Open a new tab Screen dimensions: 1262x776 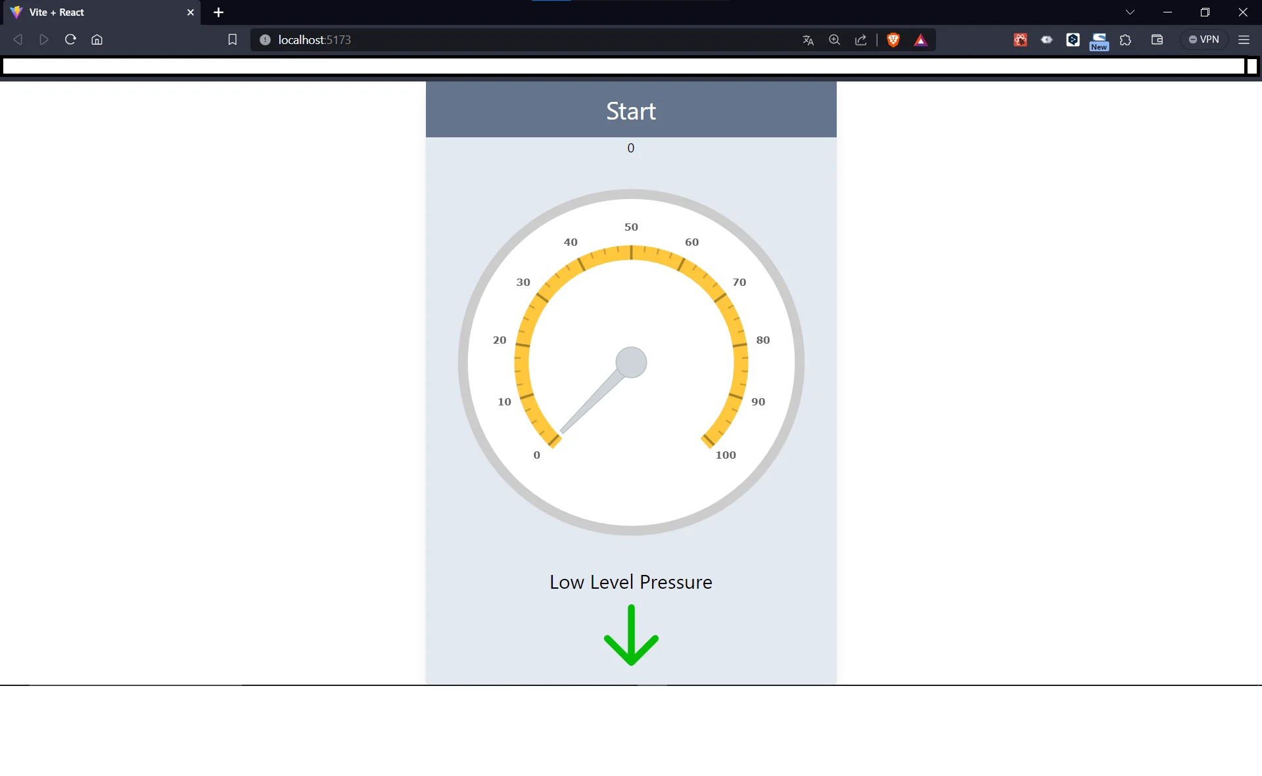tap(218, 12)
